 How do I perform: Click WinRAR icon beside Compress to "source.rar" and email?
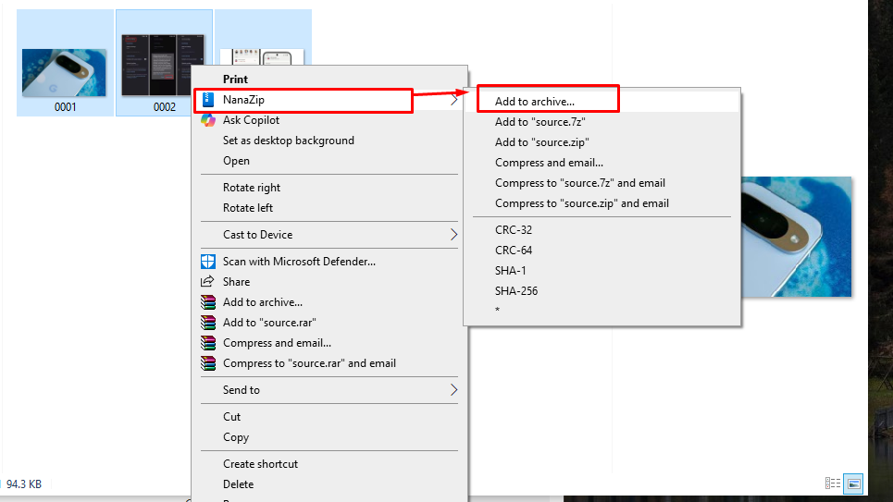[208, 363]
